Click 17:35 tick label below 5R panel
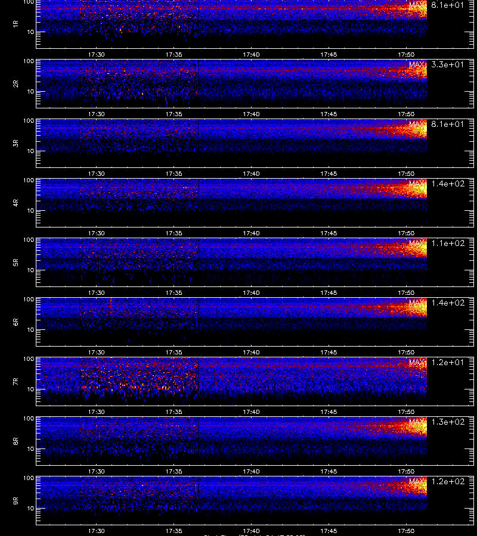The image size is (477, 536). (174, 293)
